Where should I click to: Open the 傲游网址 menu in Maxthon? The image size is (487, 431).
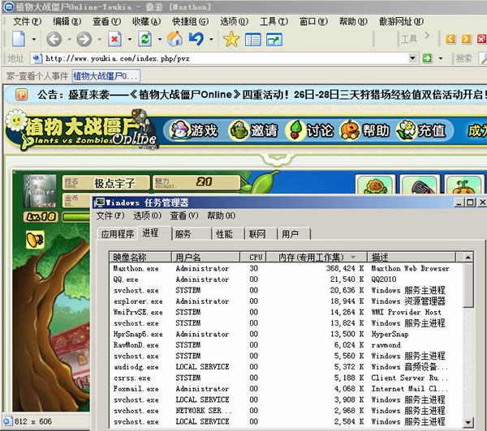401,21
